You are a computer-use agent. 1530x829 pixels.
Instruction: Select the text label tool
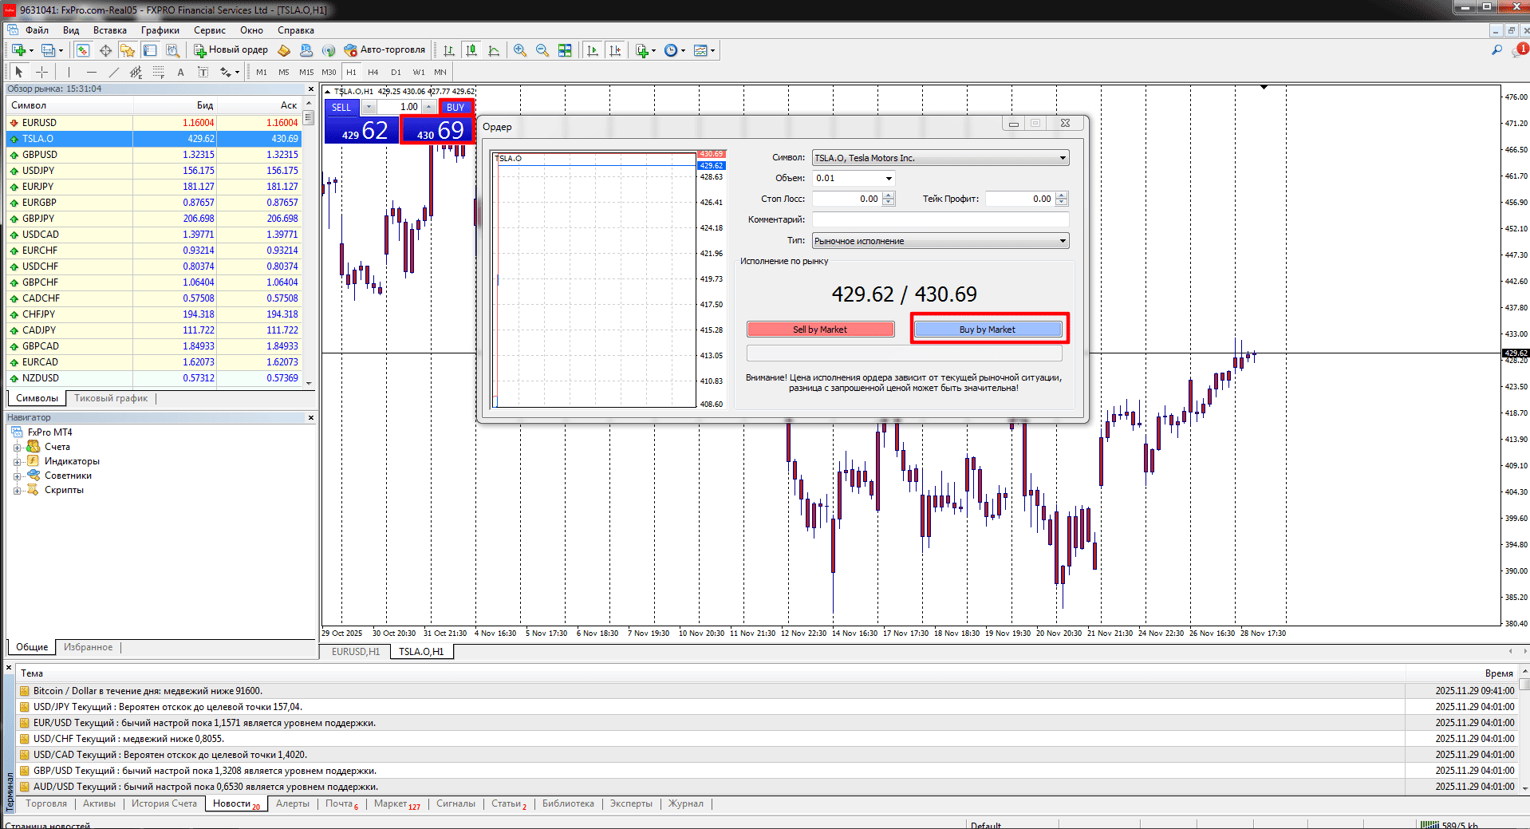203,72
